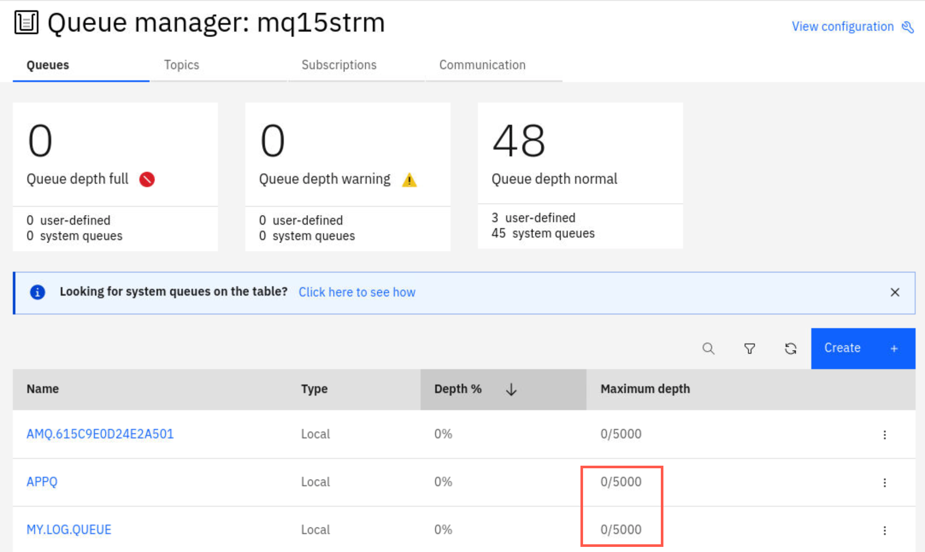
Task: Open overflow menu for AMQ.615C9E0D24E2A501 row
Action: [884, 435]
